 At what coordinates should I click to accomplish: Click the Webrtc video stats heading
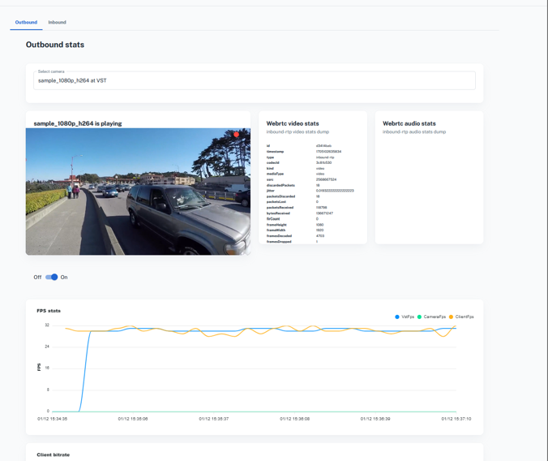293,123
